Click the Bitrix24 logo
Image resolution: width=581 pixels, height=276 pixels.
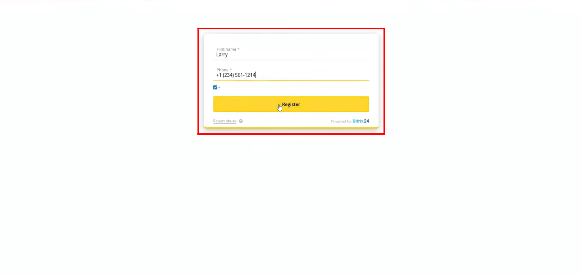(361, 121)
